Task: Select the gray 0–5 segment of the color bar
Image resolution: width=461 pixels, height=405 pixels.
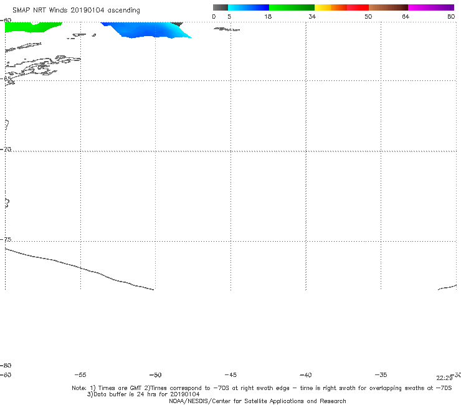Action: 221,7
